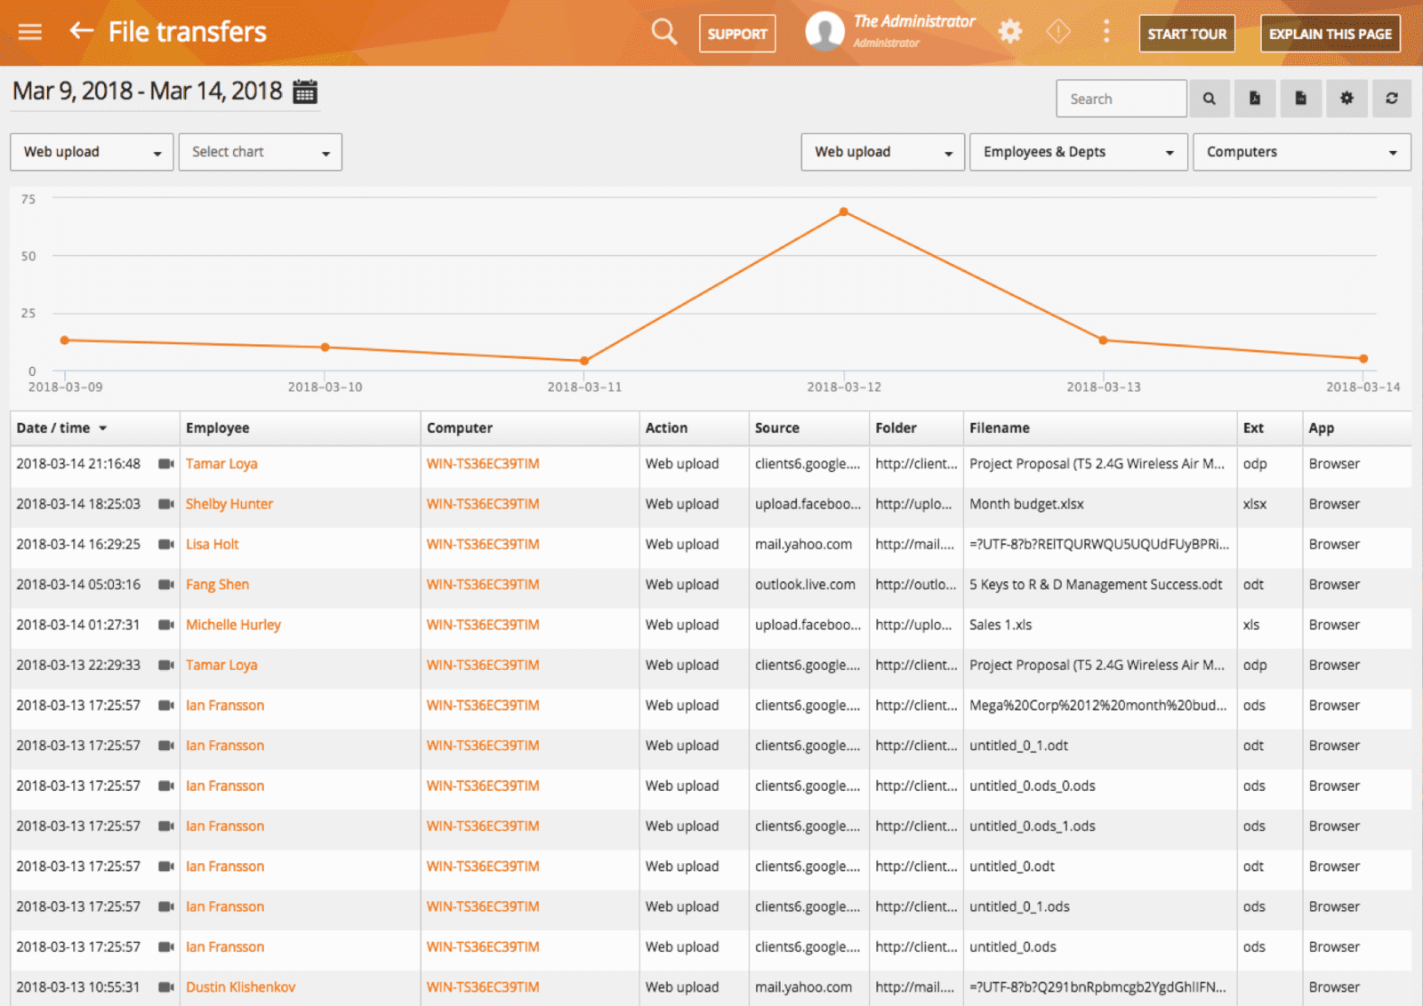Open employee Michelle Hurley

(x=233, y=625)
